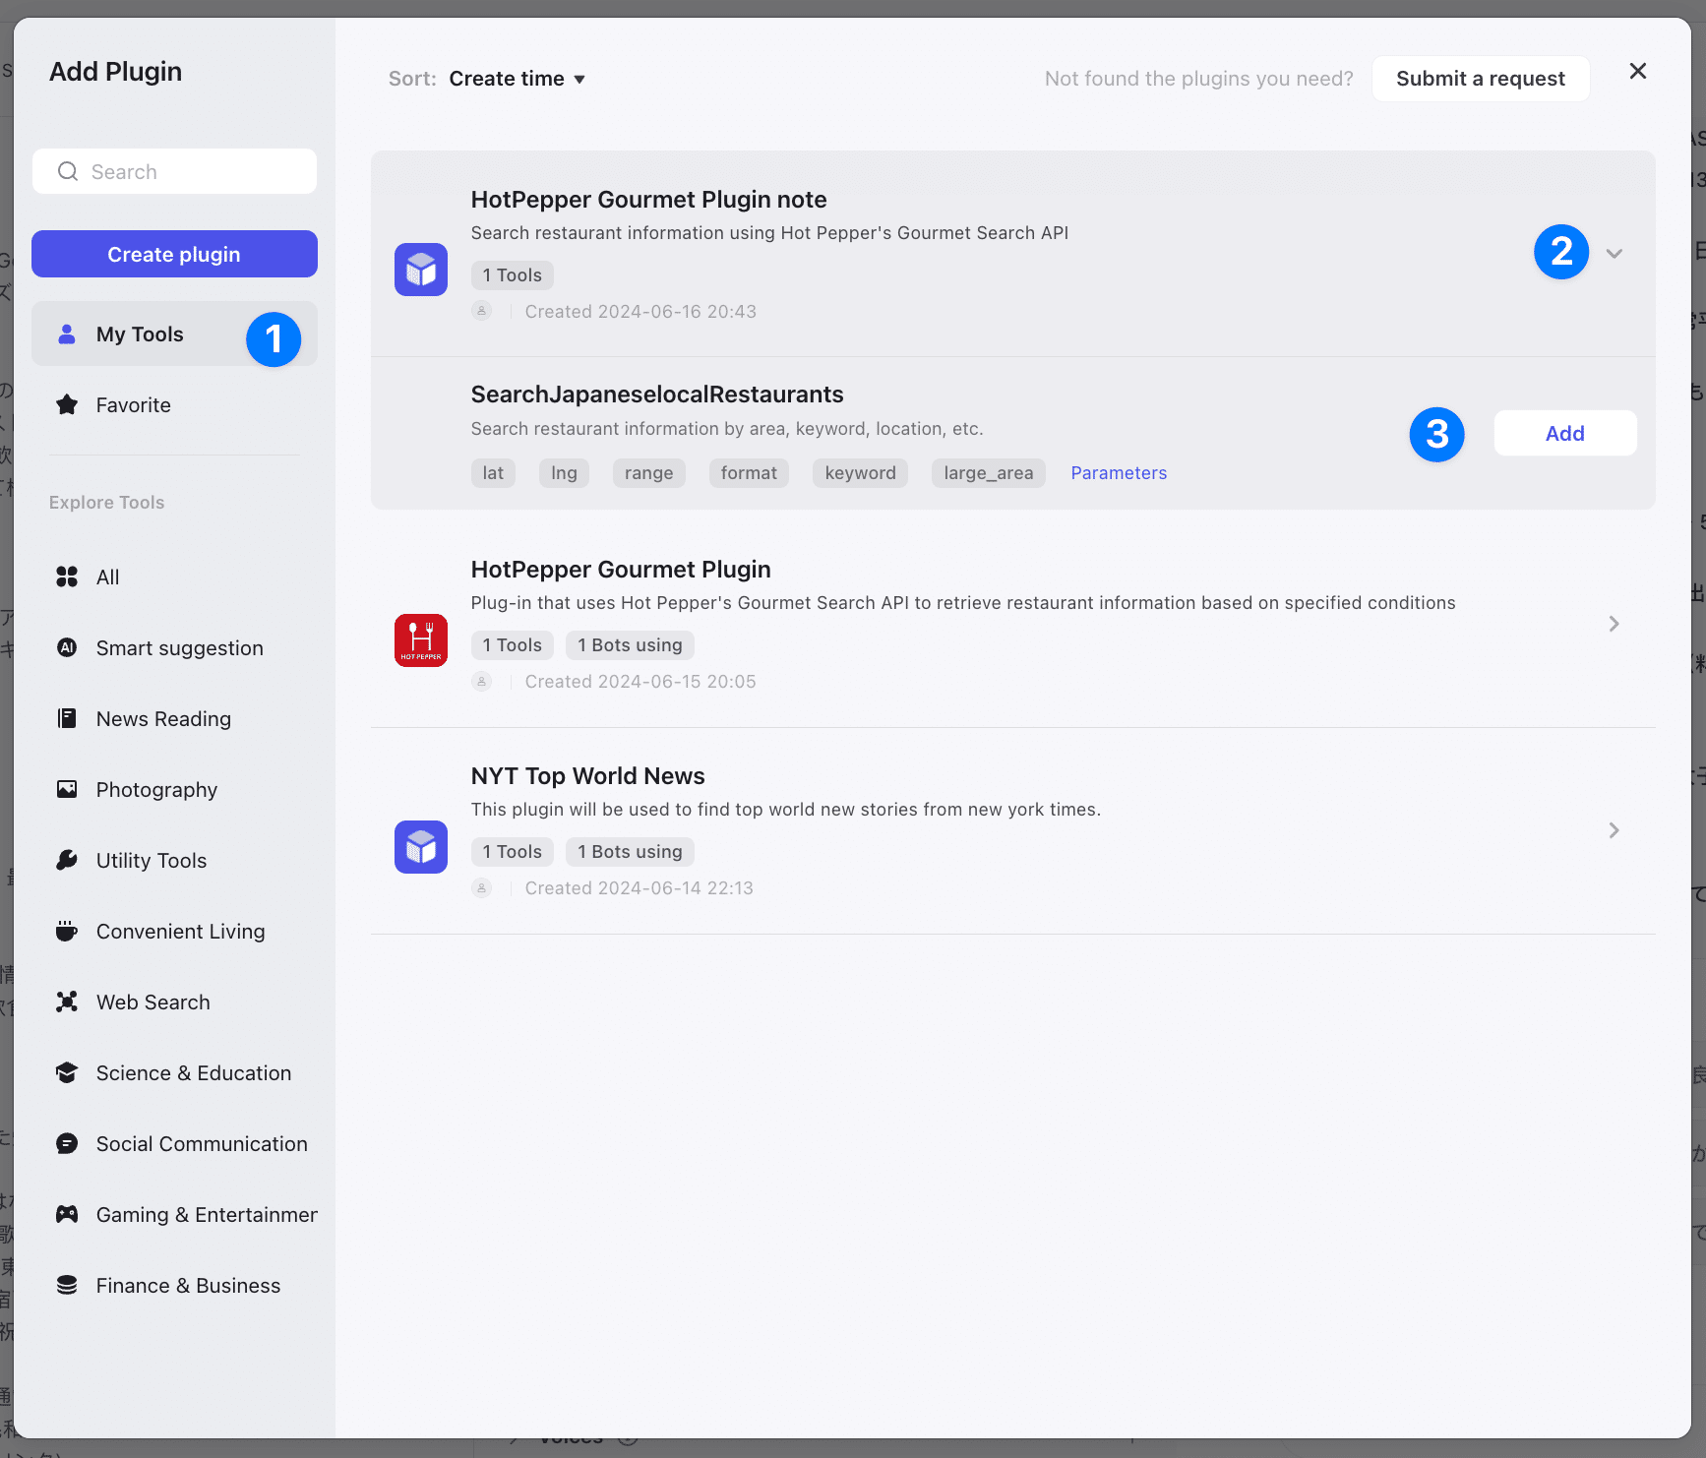Viewport: 1706px width, 1458px height.
Task: Close the Add Plugin dialog
Action: pyautogui.click(x=1637, y=71)
